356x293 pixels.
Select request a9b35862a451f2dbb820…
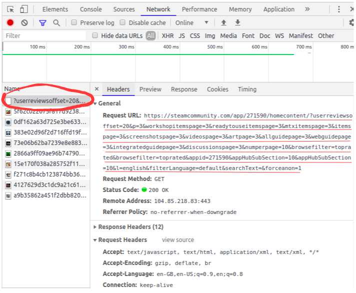point(46,195)
